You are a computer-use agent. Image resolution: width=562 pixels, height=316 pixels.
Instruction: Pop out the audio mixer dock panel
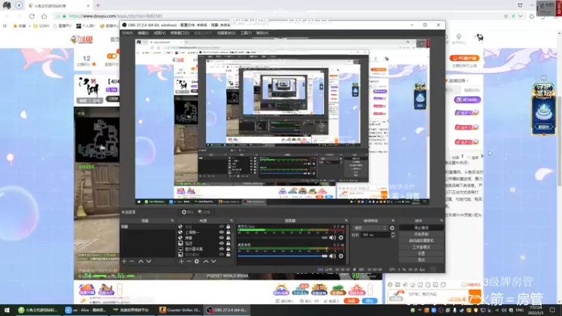click(346, 220)
